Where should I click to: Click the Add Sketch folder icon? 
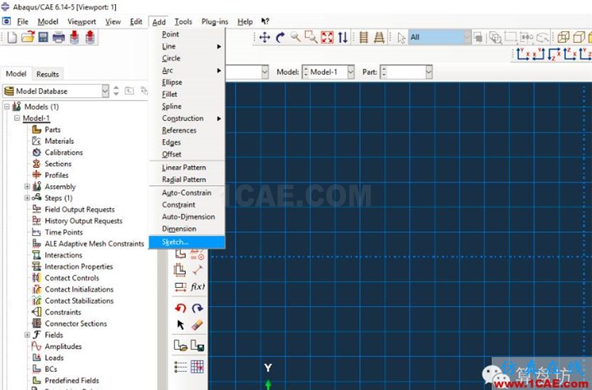pos(180,346)
